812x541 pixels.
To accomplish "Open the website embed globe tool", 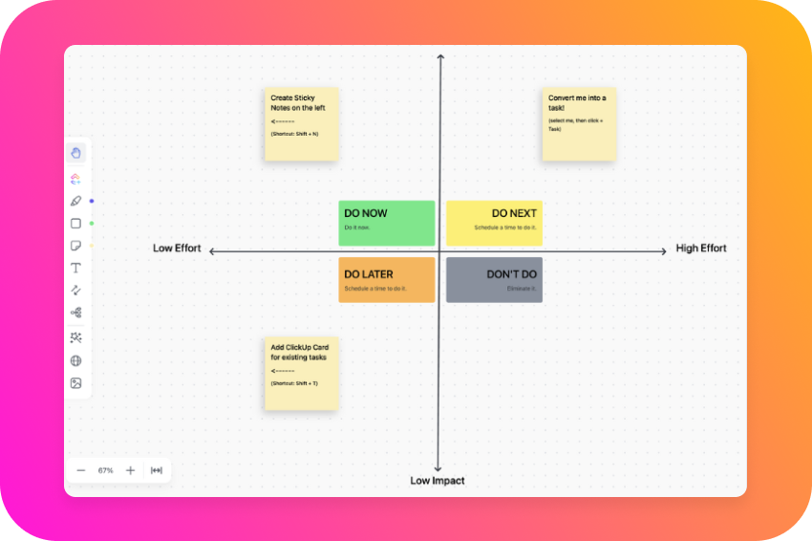I will [x=75, y=360].
